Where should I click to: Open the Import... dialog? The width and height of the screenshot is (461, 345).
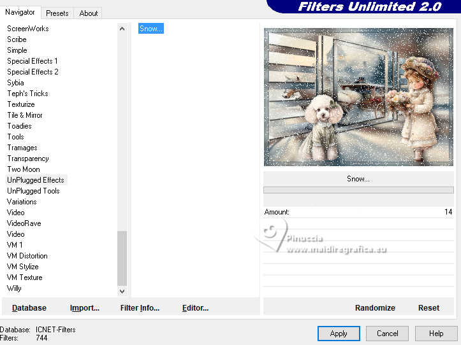click(x=85, y=307)
